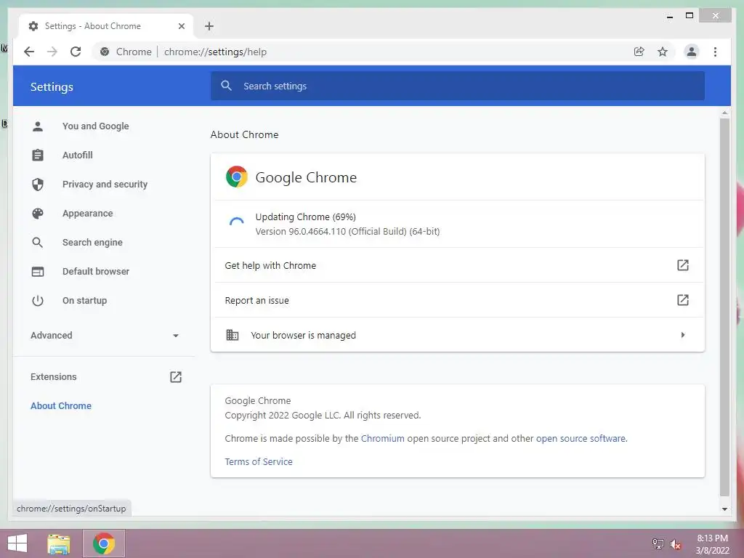Click the Default browser window icon

click(38, 272)
